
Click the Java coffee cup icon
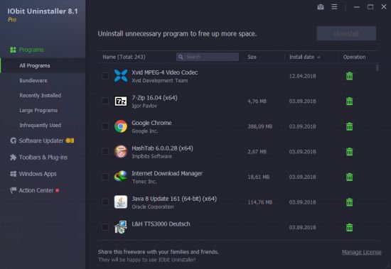pyautogui.click(x=121, y=202)
